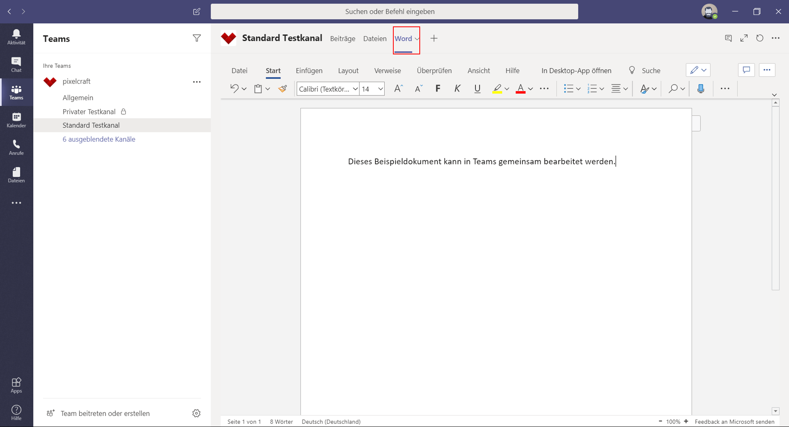Reload the Word tab

click(760, 38)
